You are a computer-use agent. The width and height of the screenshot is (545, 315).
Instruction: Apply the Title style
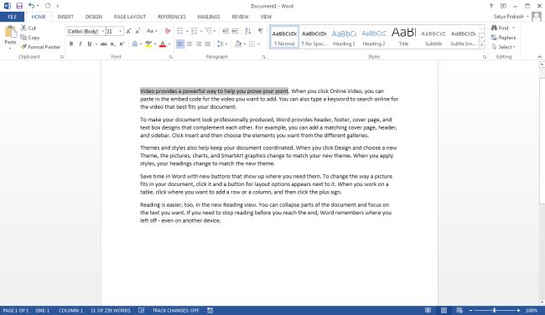(403, 37)
